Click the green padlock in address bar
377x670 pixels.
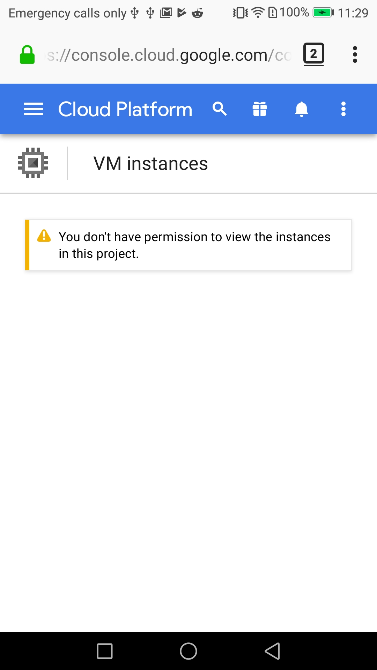[x=28, y=54]
